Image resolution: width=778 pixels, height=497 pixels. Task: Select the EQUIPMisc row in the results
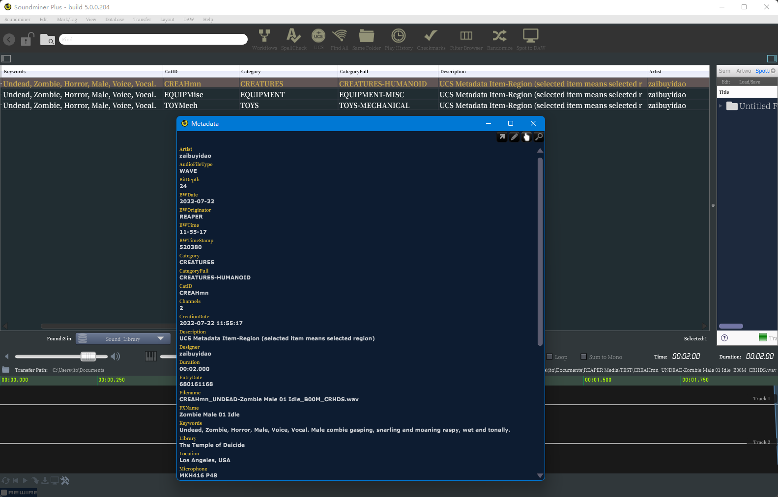tap(354, 94)
